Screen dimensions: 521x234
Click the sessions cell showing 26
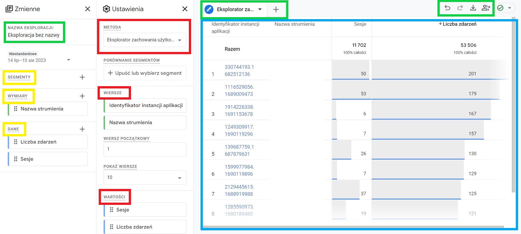coord(363,154)
